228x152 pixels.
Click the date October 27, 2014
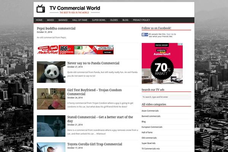[75, 67]
